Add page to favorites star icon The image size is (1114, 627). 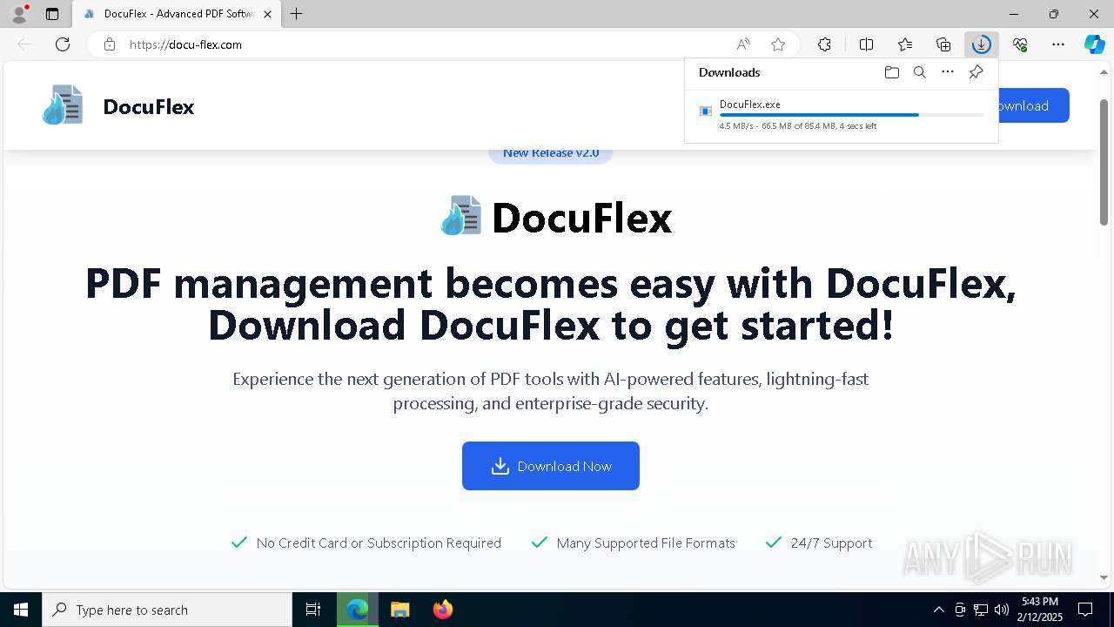[x=778, y=44]
